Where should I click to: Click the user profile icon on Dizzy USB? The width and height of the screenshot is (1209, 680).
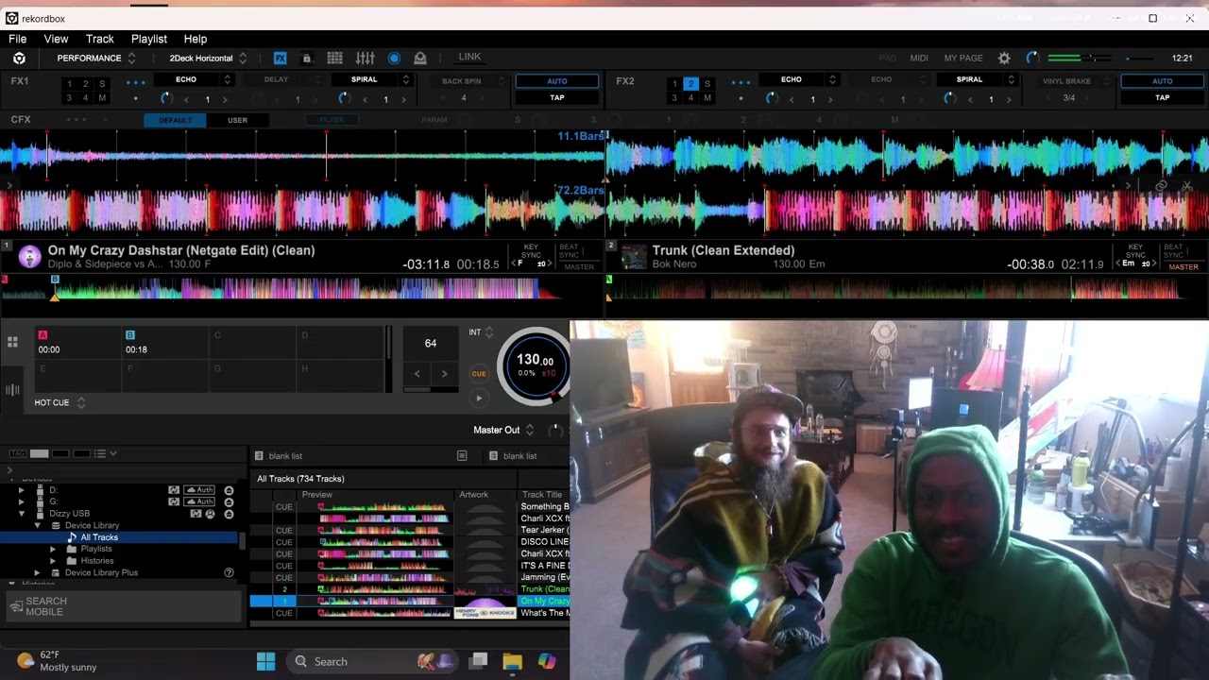(x=210, y=514)
